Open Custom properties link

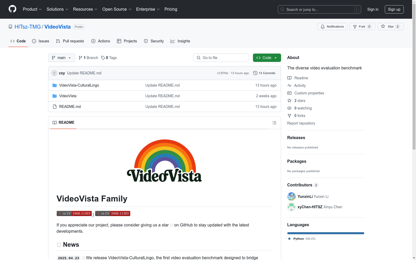(306, 93)
